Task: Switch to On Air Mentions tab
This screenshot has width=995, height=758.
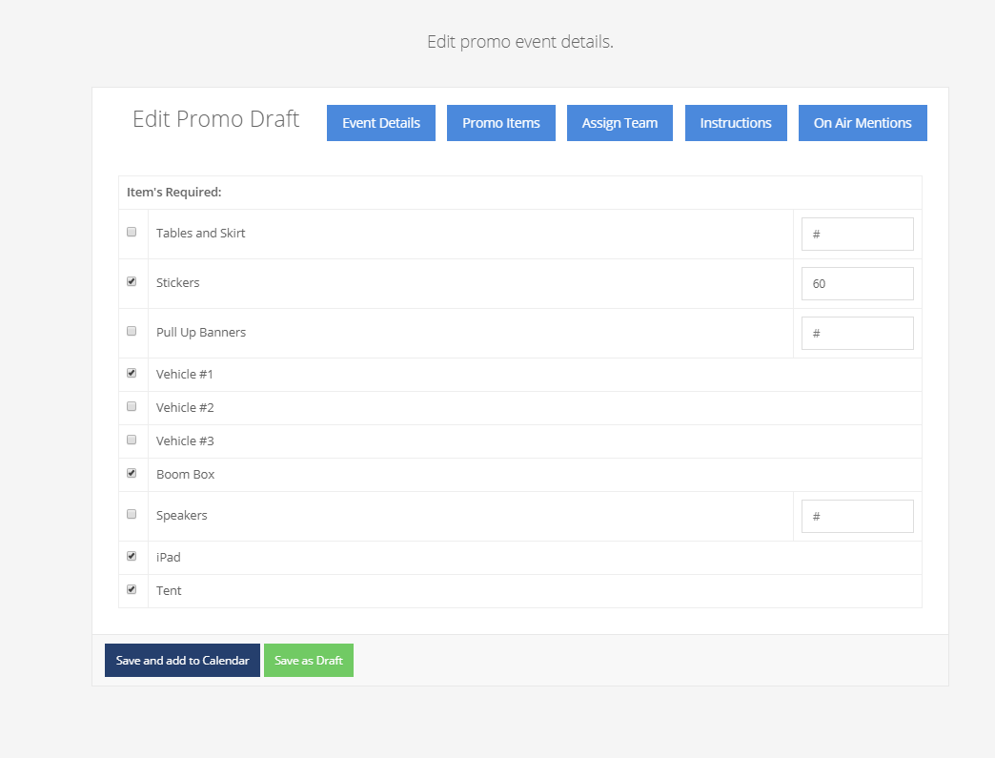Action: click(863, 123)
